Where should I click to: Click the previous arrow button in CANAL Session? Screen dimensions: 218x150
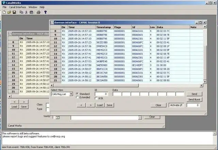[81, 105]
